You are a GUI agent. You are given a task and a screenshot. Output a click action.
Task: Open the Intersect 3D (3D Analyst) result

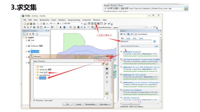click(x=135, y=75)
